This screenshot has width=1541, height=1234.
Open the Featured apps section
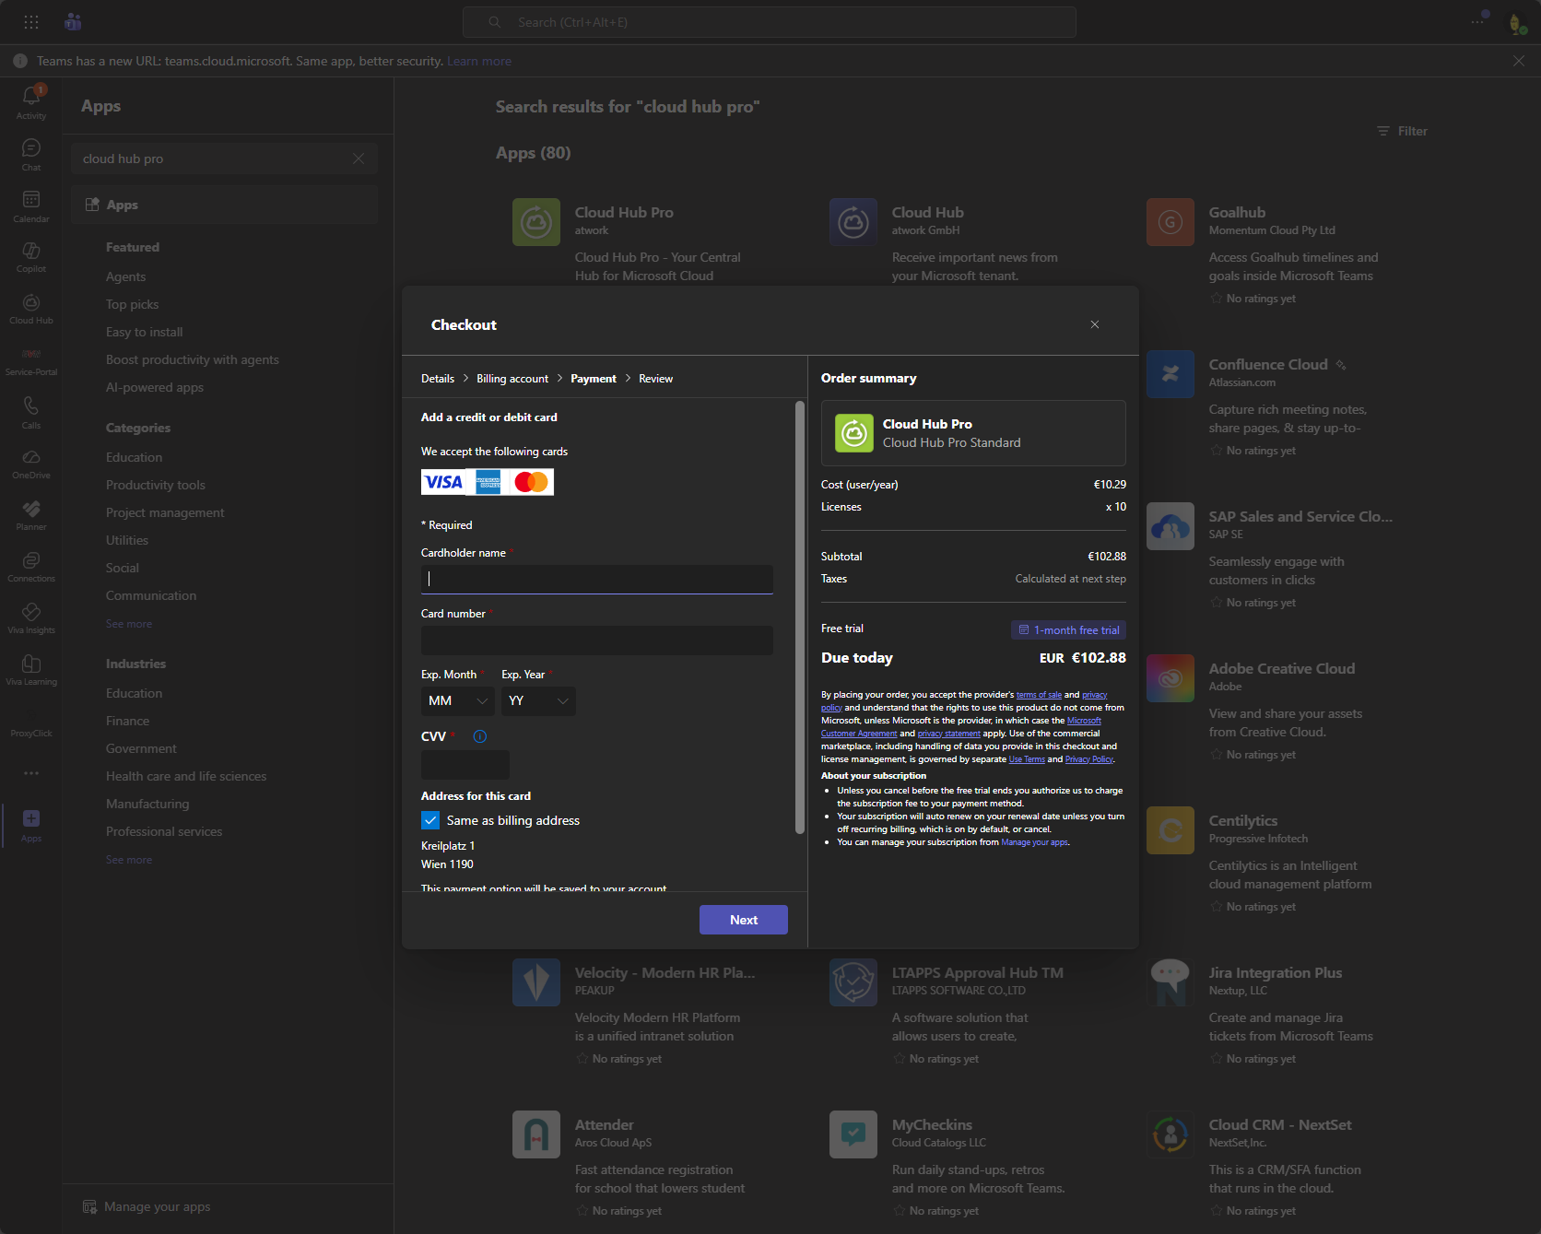[x=133, y=247]
